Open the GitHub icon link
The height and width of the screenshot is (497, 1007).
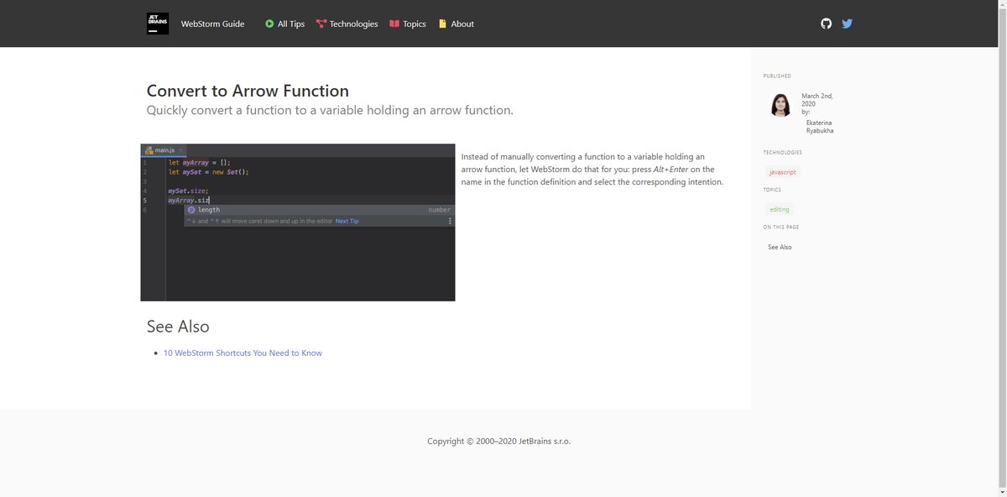tap(826, 24)
